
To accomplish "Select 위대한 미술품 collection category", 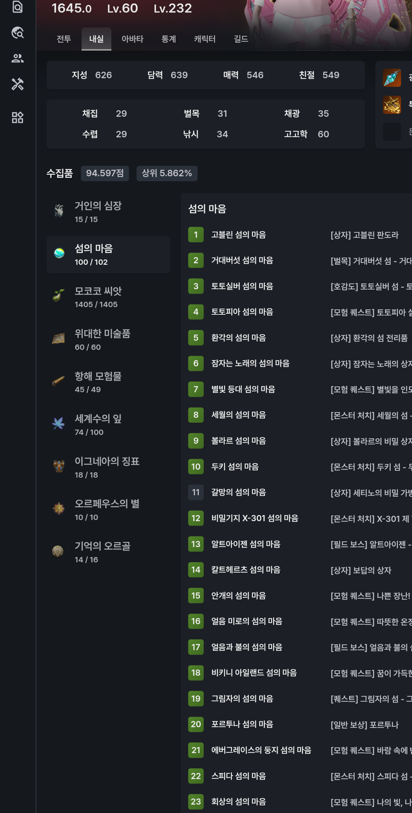I will (x=108, y=340).
